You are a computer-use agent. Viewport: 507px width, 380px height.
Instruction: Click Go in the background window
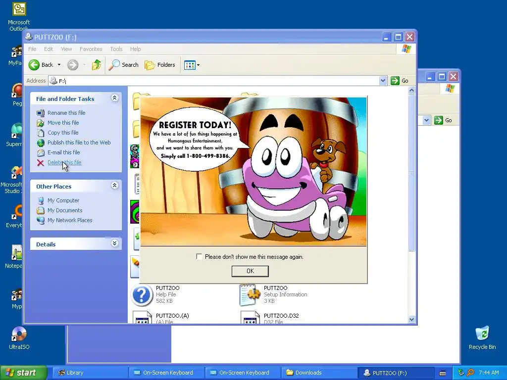444,121
